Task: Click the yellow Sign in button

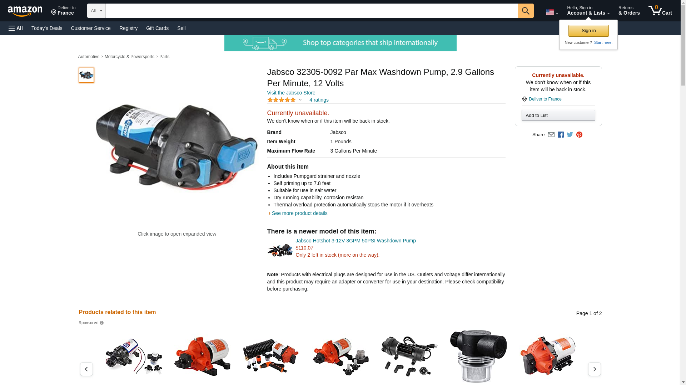Action: [x=588, y=31]
